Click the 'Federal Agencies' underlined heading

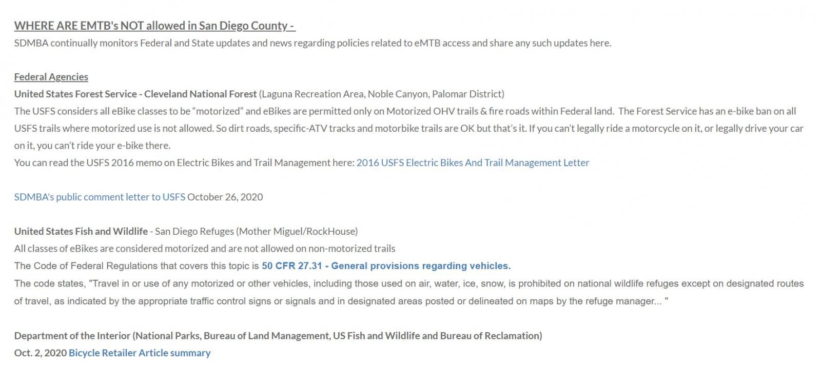51,77
